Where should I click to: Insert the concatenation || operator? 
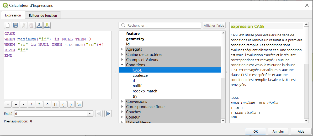(55, 104)
